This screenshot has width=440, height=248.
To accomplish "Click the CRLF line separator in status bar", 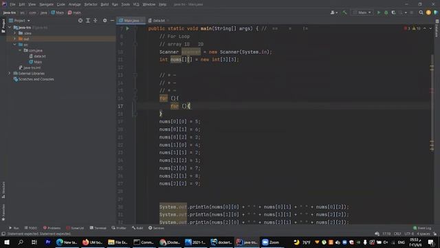I will coord(397,234).
